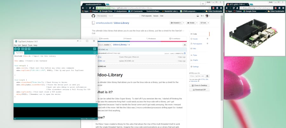Viewport: 286px width, 128px height.
Task: Click the HTTPS clone URL field
Action: [x=198, y=76]
